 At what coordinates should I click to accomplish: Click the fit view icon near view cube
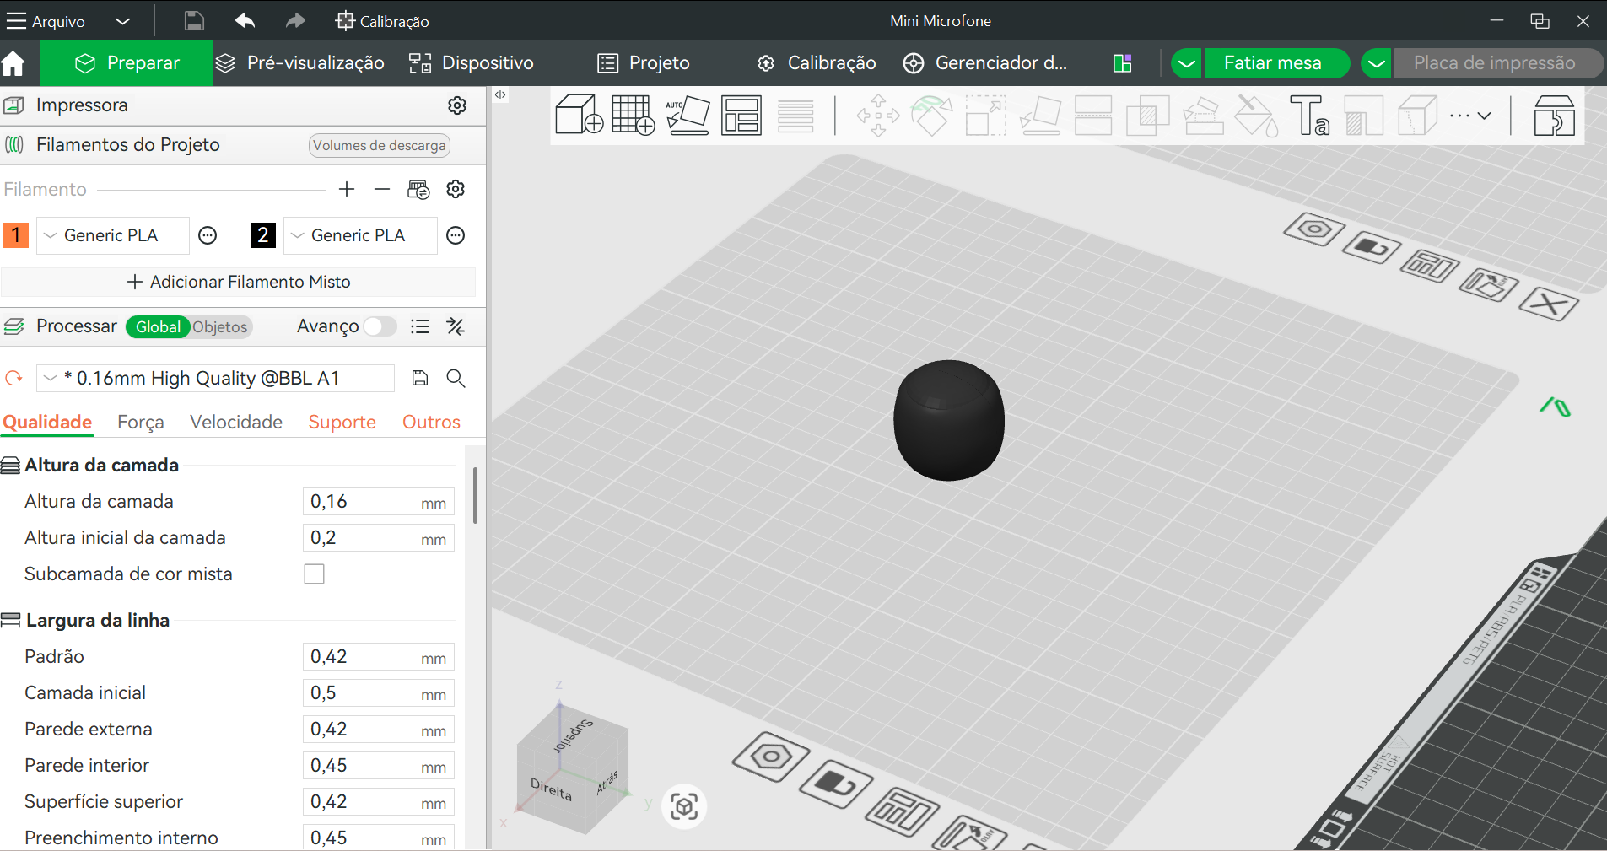[x=684, y=806]
